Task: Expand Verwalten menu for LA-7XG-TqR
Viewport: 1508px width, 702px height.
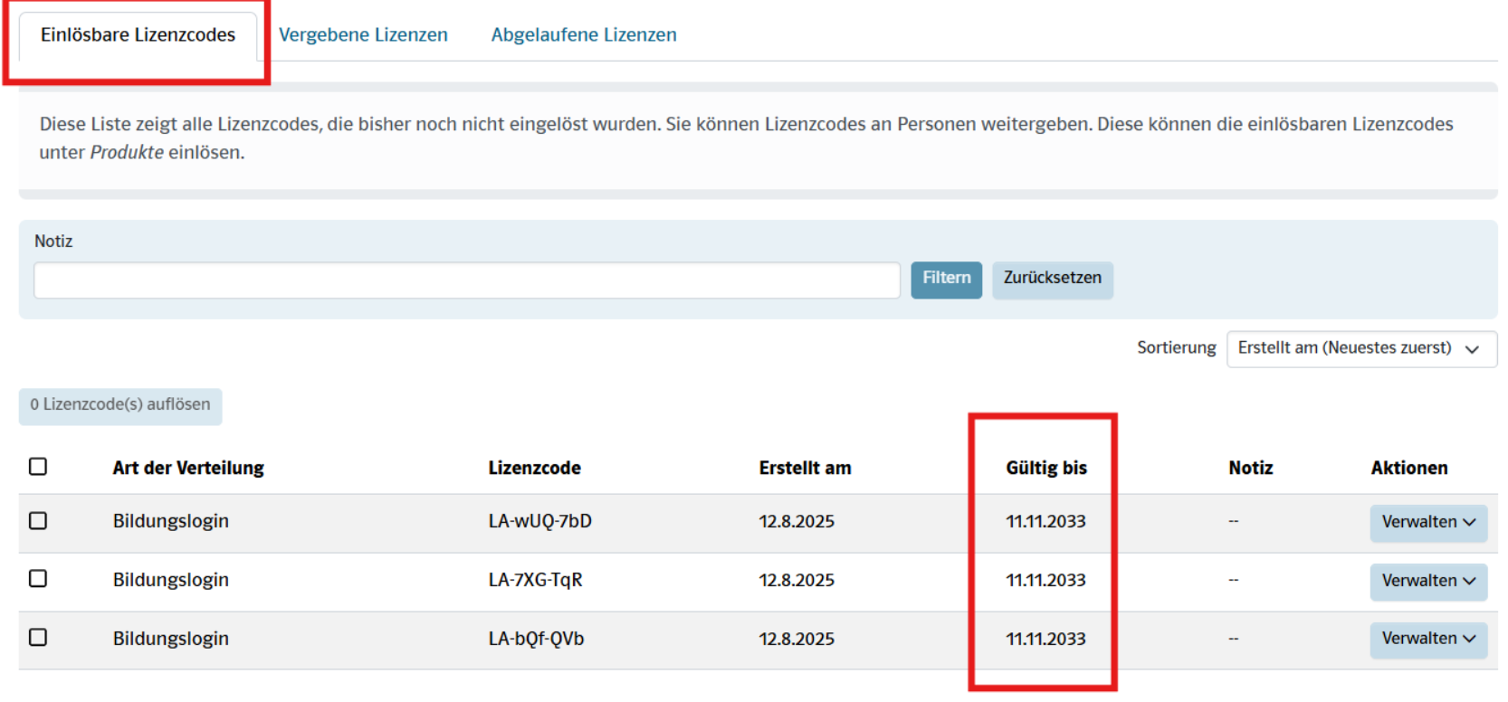Action: click(x=1427, y=581)
